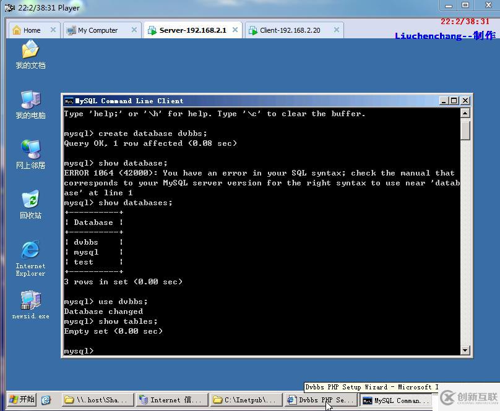Maximize the MySQL Command Line Client window

pos(454,101)
